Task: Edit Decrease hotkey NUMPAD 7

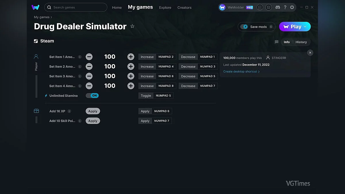Action: click(208, 86)
